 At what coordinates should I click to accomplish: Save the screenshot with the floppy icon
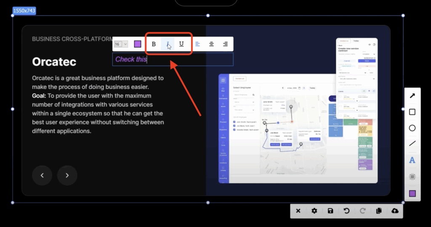(330, 211)
